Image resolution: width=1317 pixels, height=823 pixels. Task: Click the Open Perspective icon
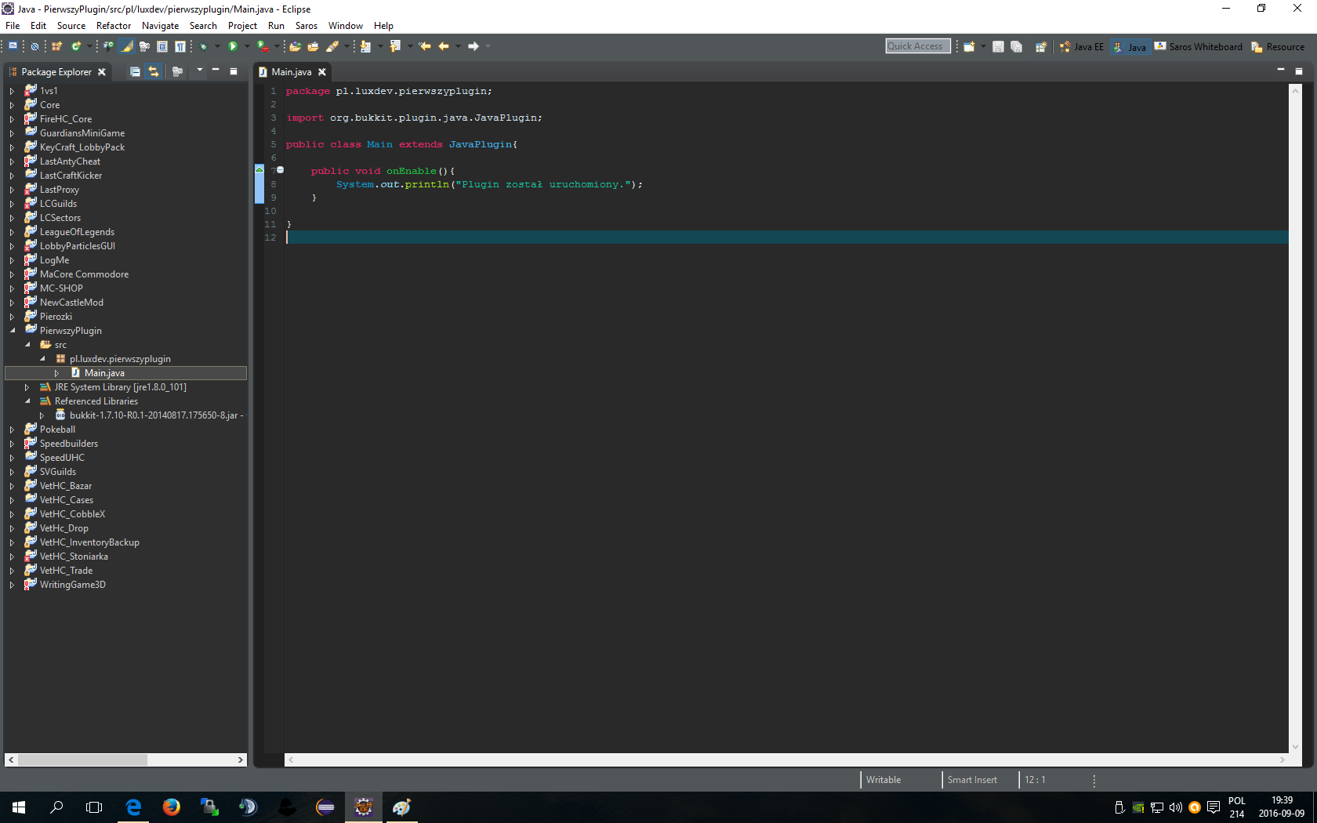[1040, 47]
